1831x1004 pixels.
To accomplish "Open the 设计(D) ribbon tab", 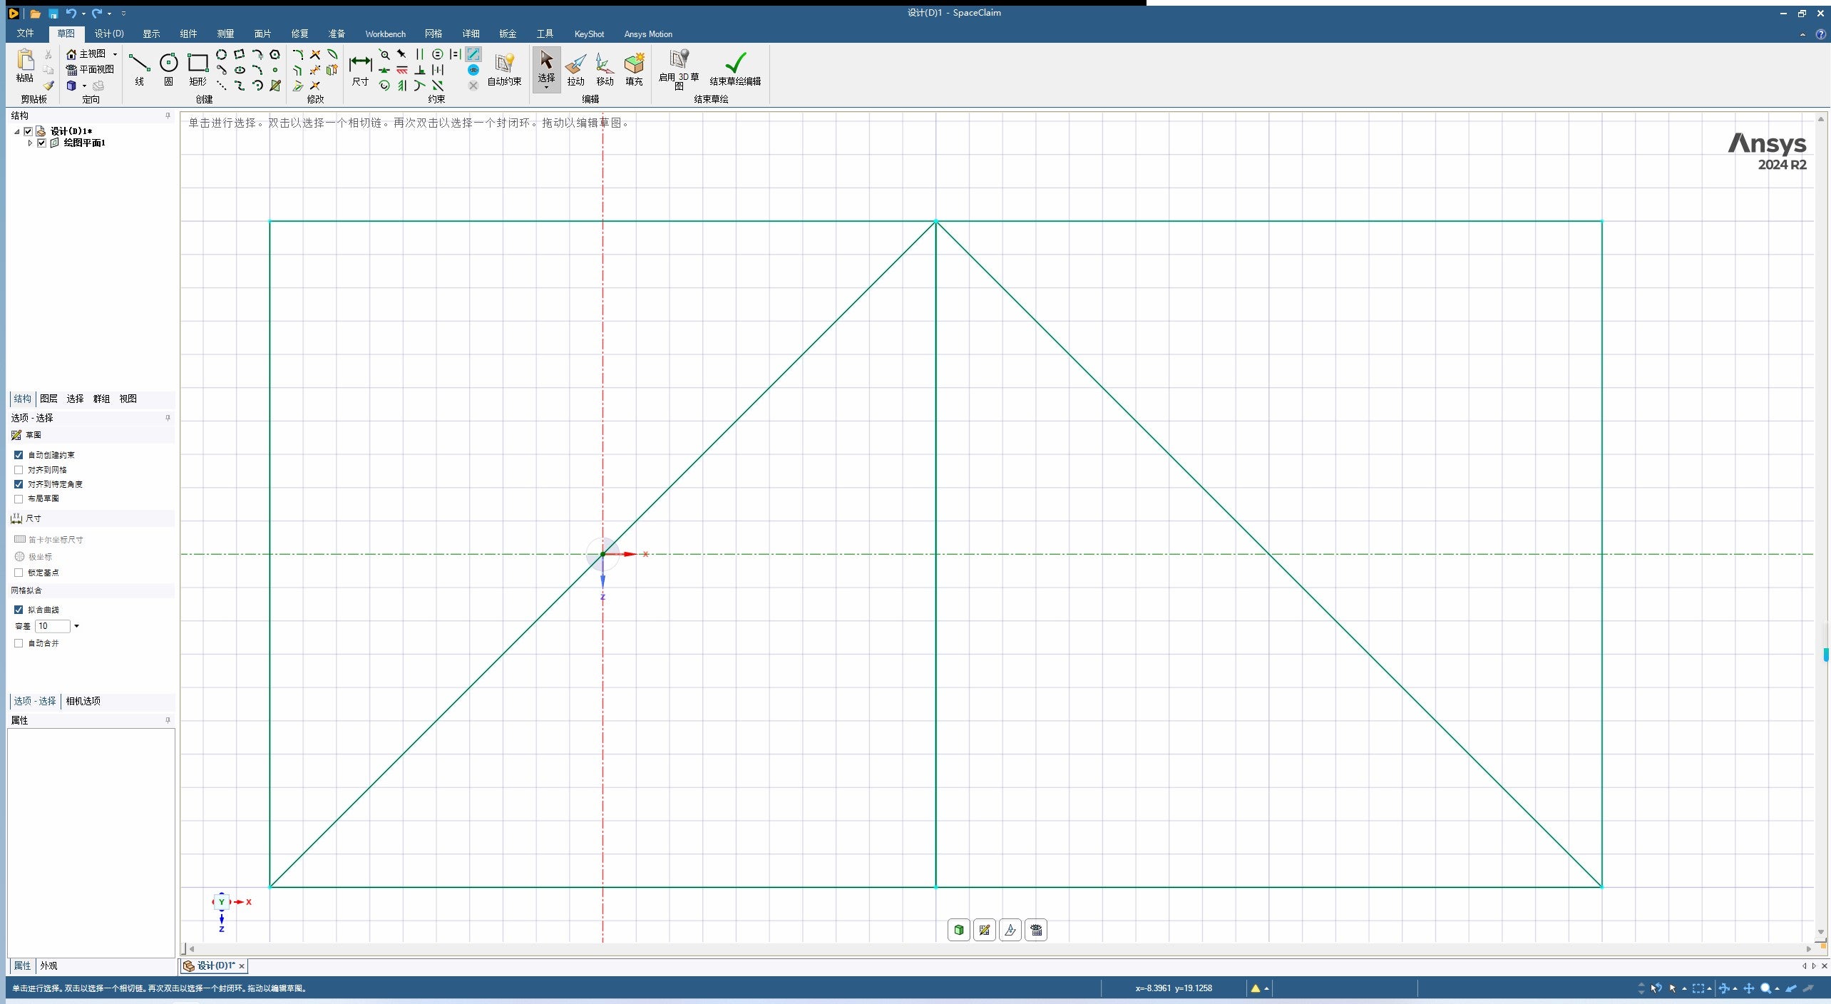I will [x=108, y=34].
